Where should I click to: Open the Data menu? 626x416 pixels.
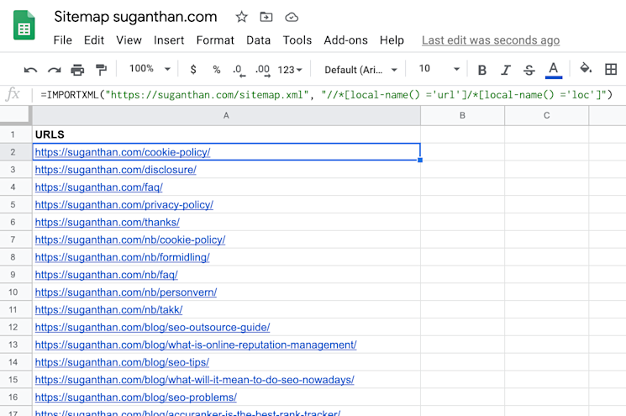pos(258,40)
